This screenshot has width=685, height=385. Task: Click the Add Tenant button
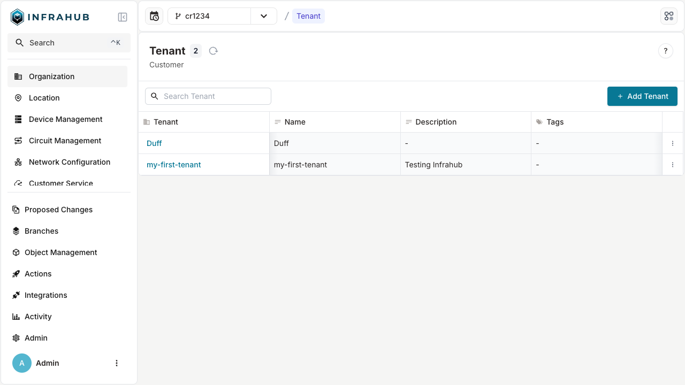pos(642,96)
